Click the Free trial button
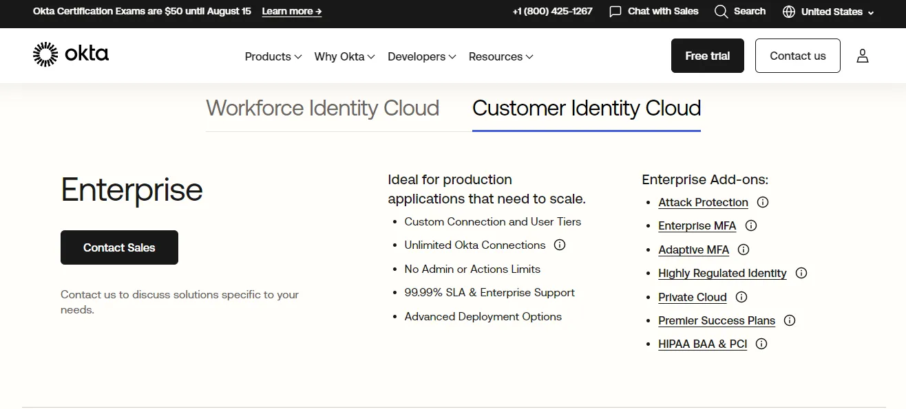Screen dimensions: 906x409 click(708, 56)
